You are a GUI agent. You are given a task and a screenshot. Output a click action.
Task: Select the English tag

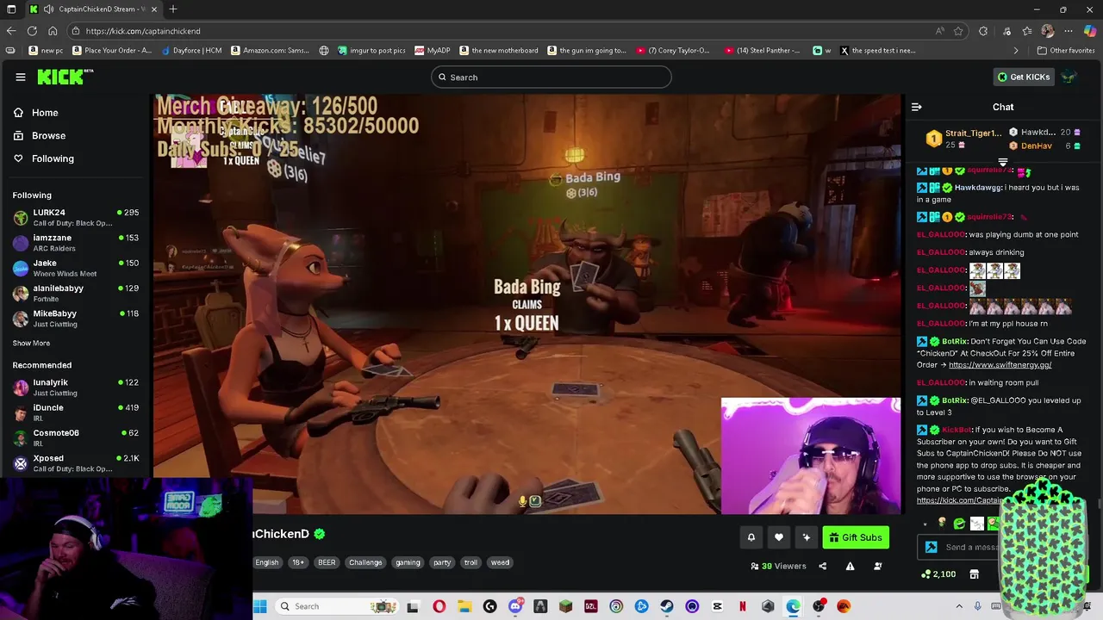[266, 562]
